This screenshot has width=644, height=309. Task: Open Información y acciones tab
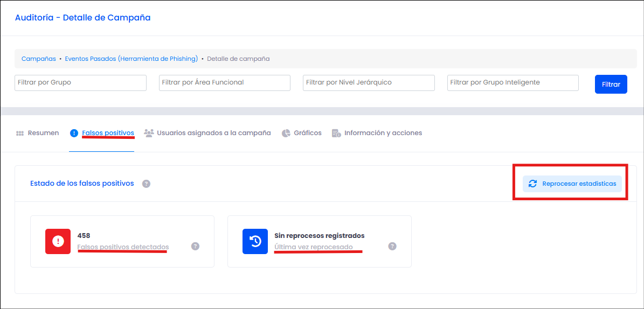tap(377, 133)
